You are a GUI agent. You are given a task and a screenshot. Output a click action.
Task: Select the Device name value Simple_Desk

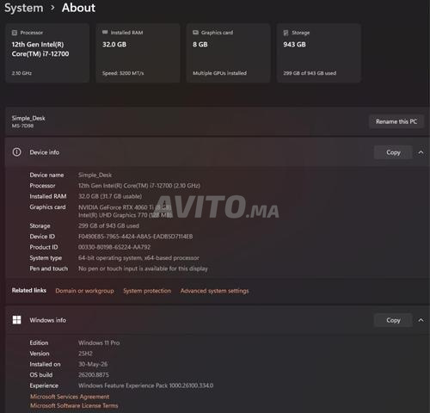[x=95, y=175]
